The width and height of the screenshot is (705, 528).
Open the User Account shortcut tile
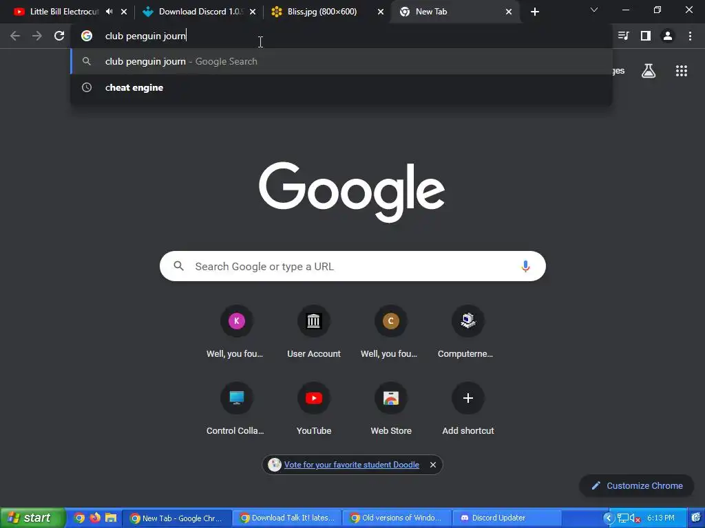[314, 331]
